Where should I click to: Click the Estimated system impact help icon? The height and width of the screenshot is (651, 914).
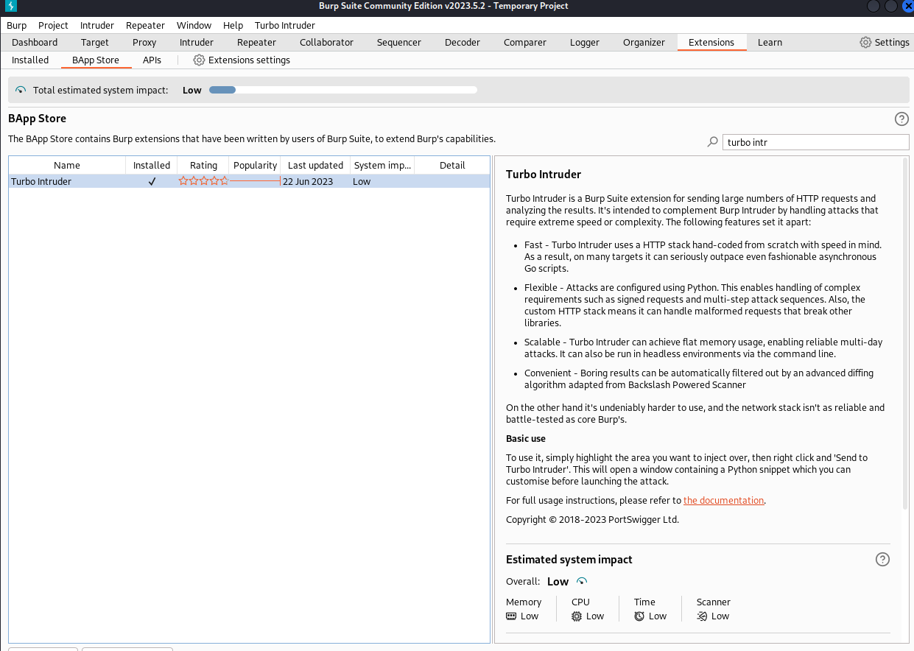pyautogui.click(x=882, y=560)
